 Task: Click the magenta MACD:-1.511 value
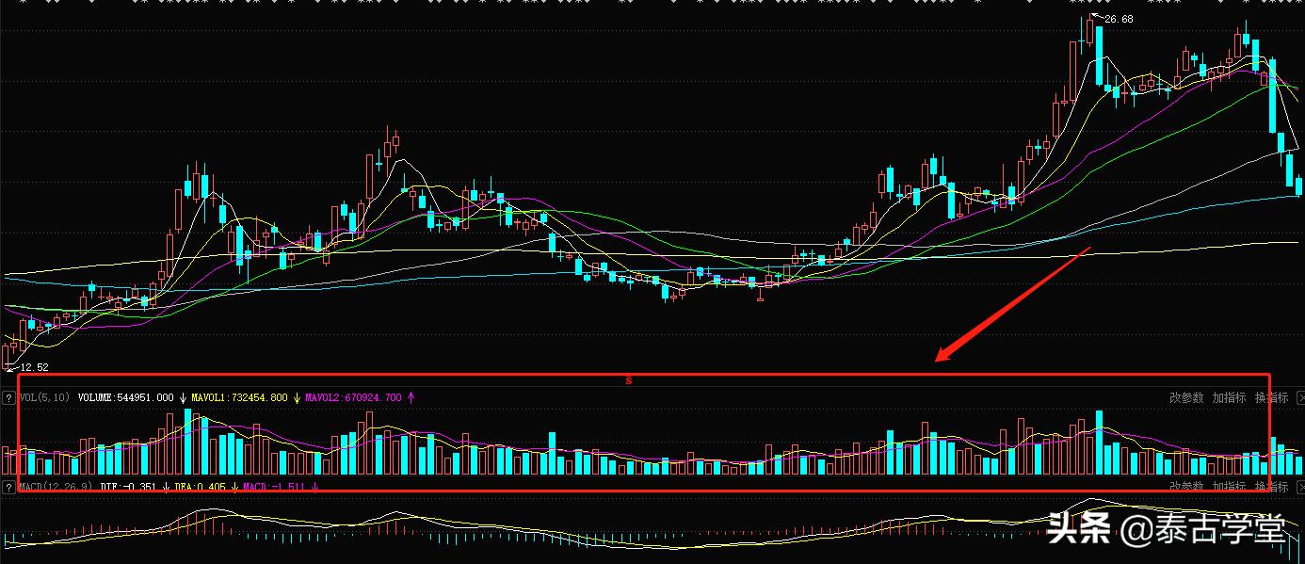coord(275,487)
